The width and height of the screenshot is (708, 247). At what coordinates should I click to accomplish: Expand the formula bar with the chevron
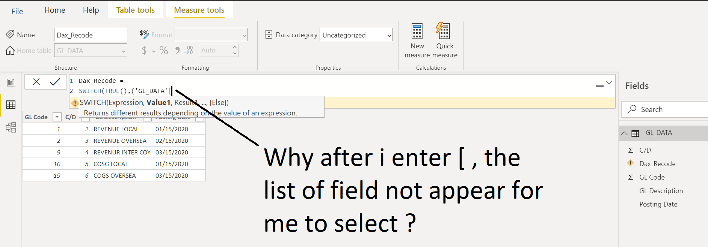pyautogui.click(x=609, y=82)
